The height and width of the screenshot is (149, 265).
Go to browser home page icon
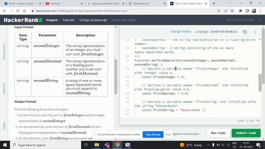[x=24, y=11]
